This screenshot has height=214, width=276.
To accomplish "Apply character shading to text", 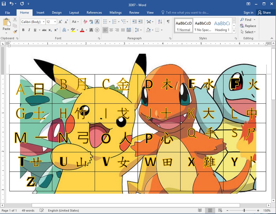I will [x=91, y=30].
